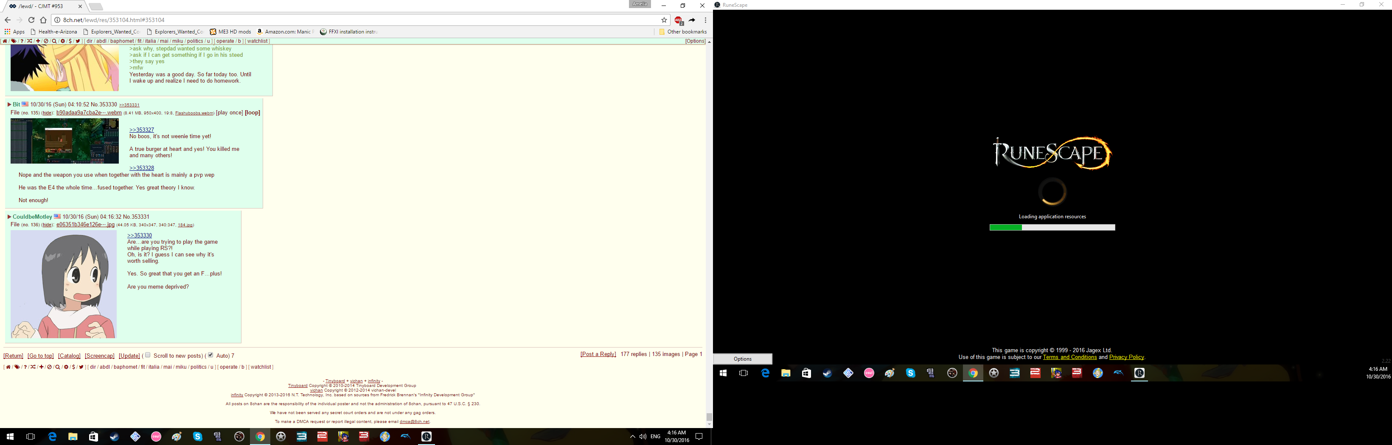1392x445 pixels.
Task: Open a new Chrome tab
Action: 95,6
